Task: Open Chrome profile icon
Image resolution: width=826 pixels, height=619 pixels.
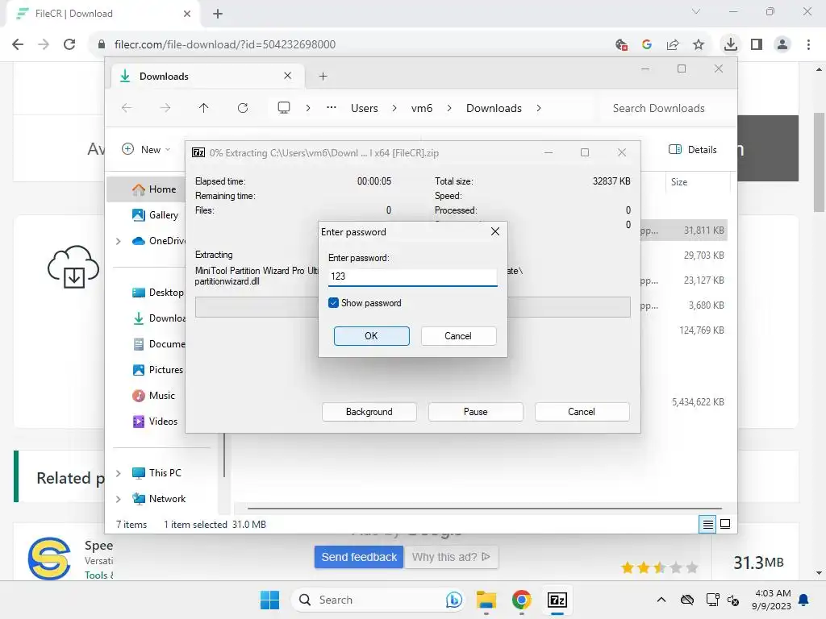Action: coord(782,44)
